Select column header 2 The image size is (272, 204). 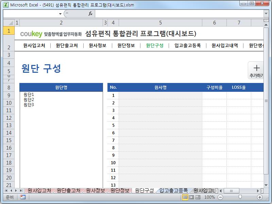click(x=61, y=23)
